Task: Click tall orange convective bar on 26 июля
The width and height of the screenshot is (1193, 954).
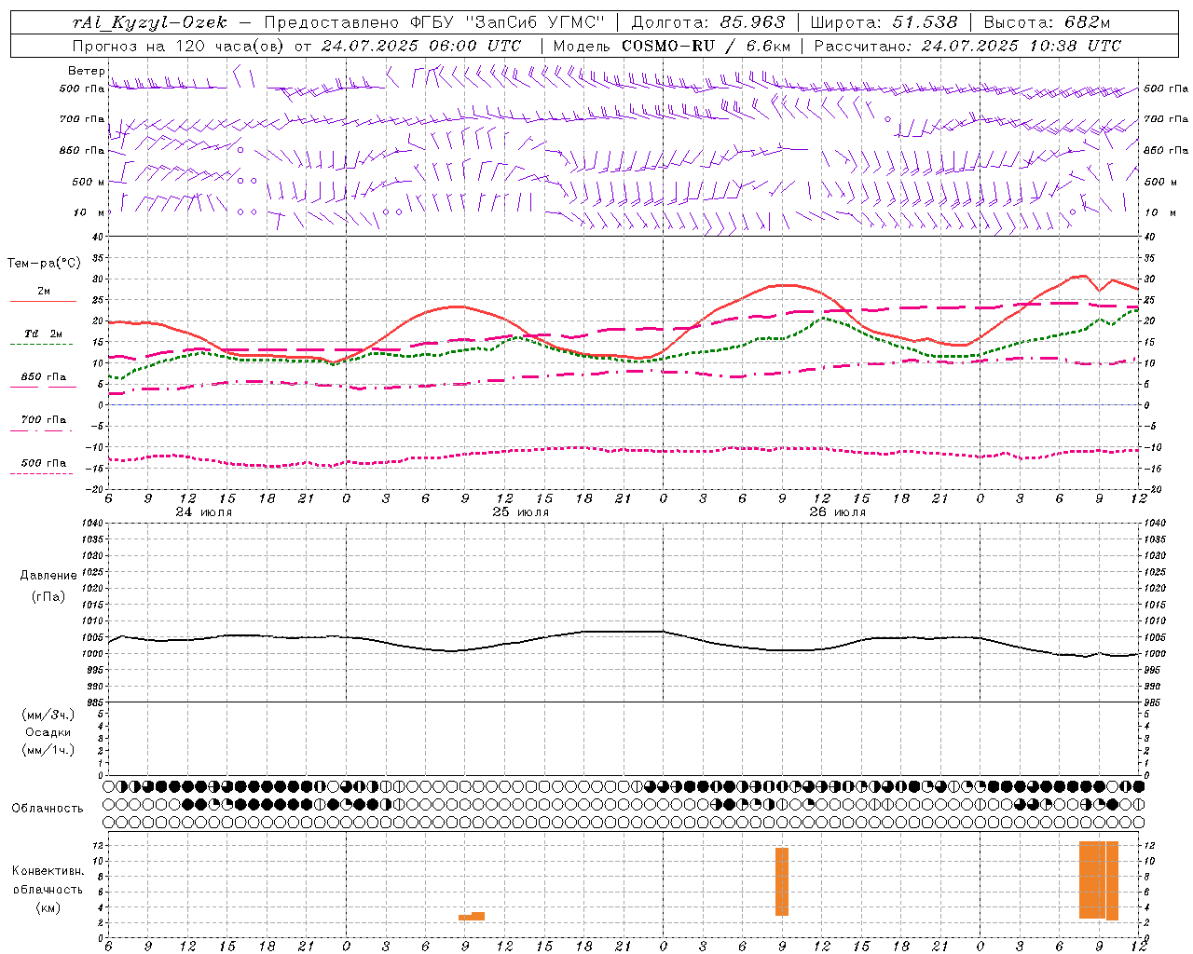Action: point(782,881)
